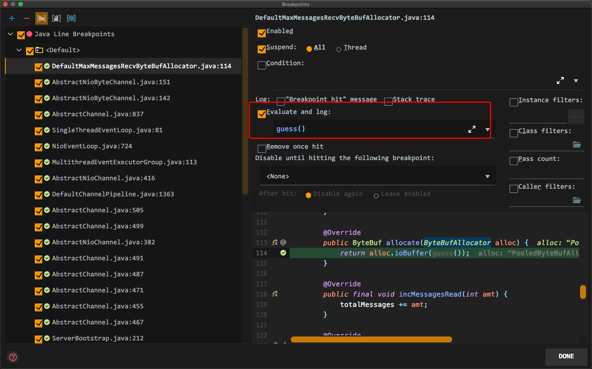The image size is (592, 369).
Task: Select DefaultChannelPipeline.java:1363 breakpoint
Action: (x=113, y=194)
